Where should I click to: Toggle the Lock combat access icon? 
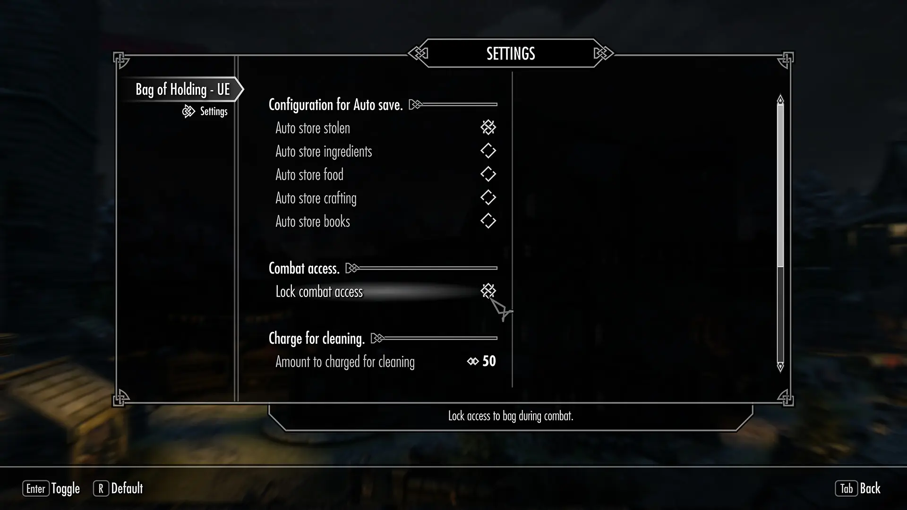point(488,291)
